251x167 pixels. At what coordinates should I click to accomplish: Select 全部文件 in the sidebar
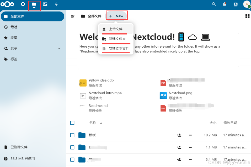click(33, 16)
